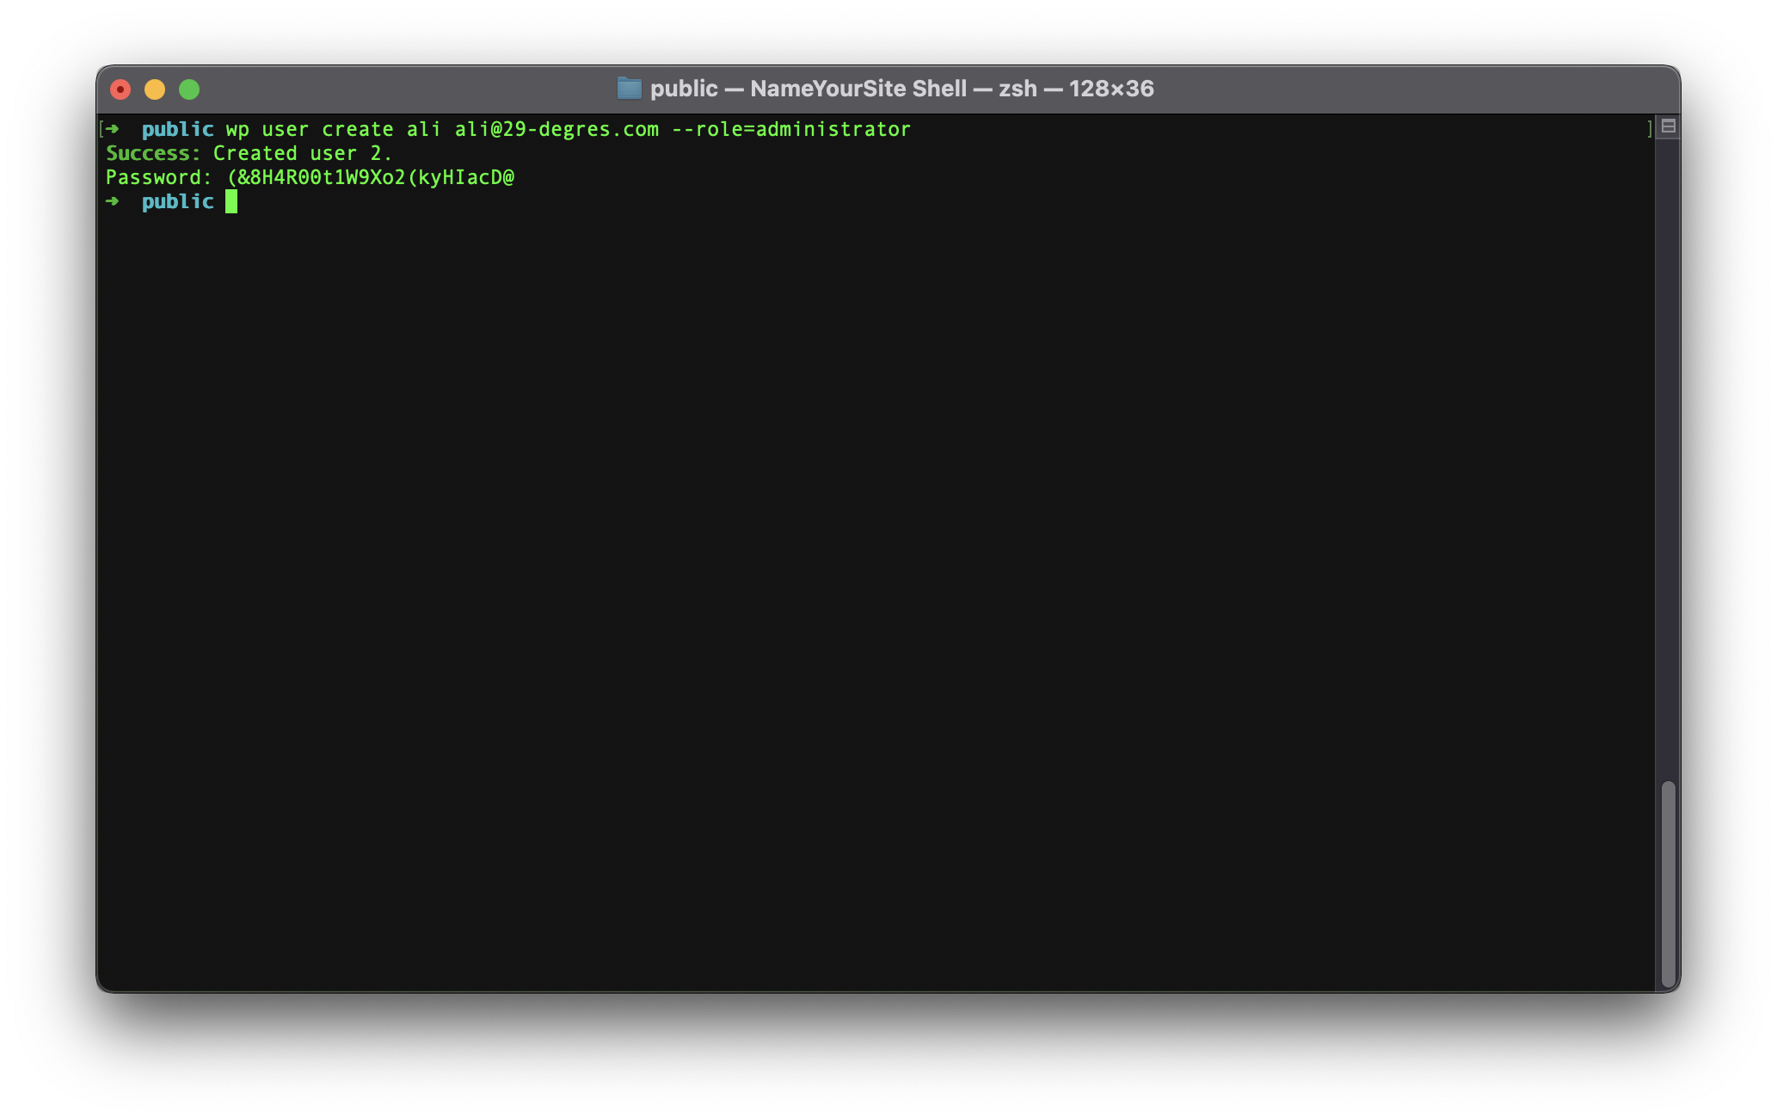
Task: Click the green command mark bracket near the scrollbar
Action: (x=1651, y=127)
